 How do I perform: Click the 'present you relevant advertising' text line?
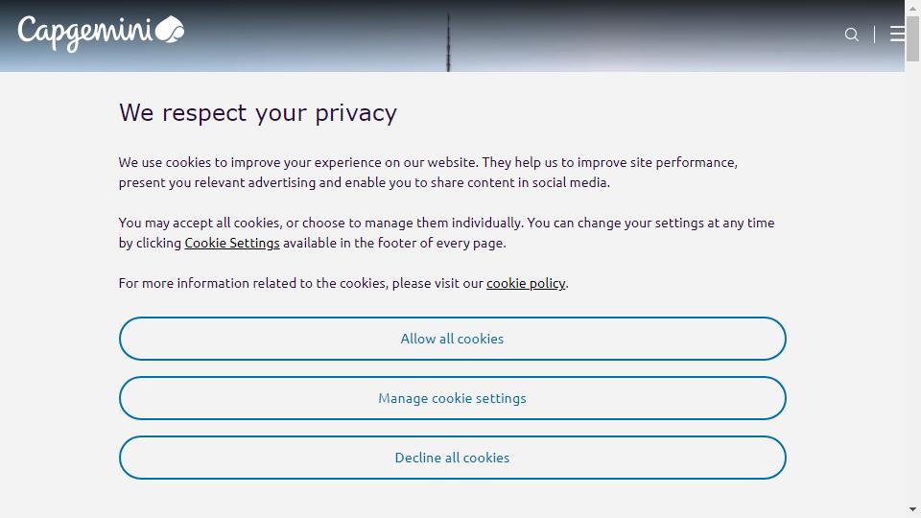click(x=365, y=182)
